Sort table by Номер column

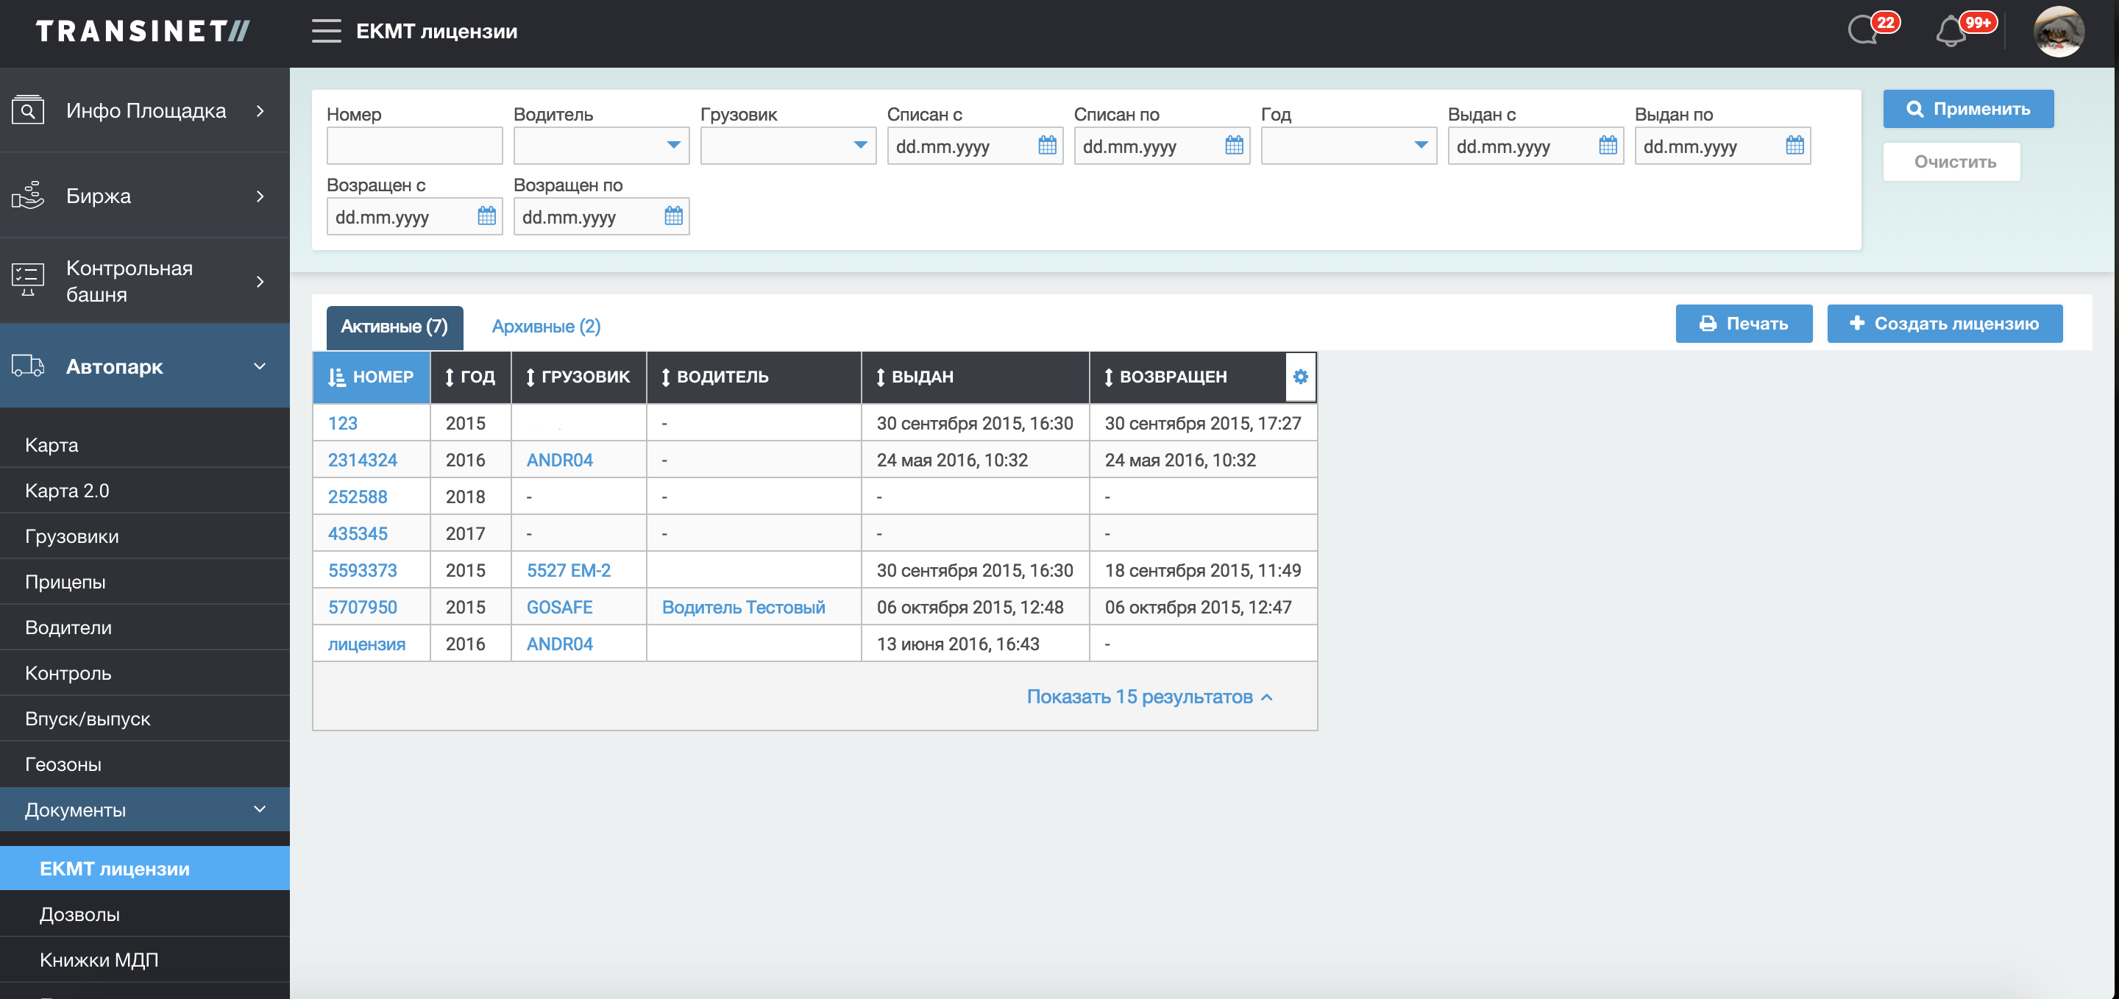[371, 377]
